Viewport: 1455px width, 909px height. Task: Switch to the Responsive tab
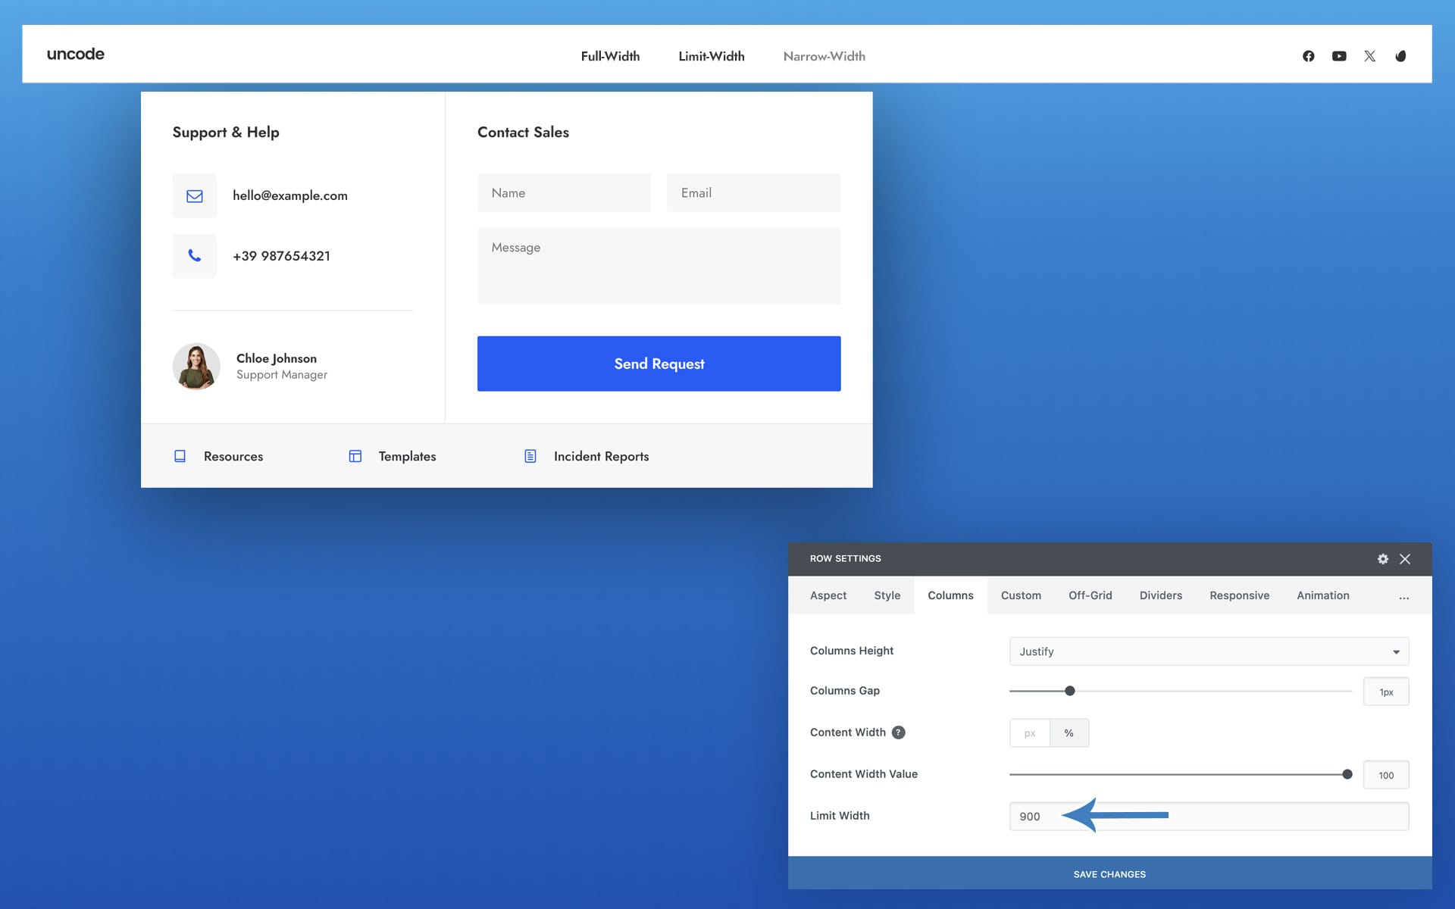click(x=1239, y=595)
